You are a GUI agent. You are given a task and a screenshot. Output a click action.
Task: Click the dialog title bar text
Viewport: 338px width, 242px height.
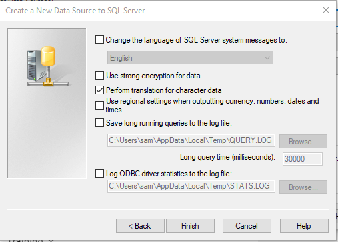pos(75,11)
